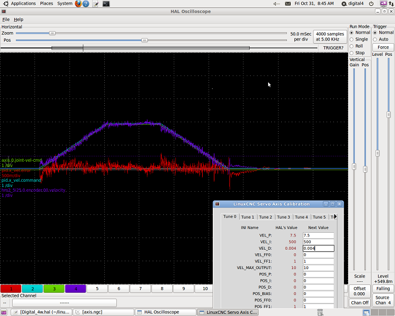Screen dimensions: 395x316
Task: Select Roll run mode
Action: [x=352, y=46]
